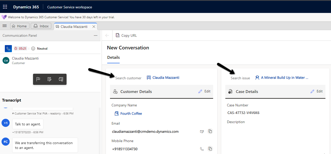Click the third icon in the conversation toolbar
Image resolution: width=331 pixels, height=154 pixels.
pos(61,79)
